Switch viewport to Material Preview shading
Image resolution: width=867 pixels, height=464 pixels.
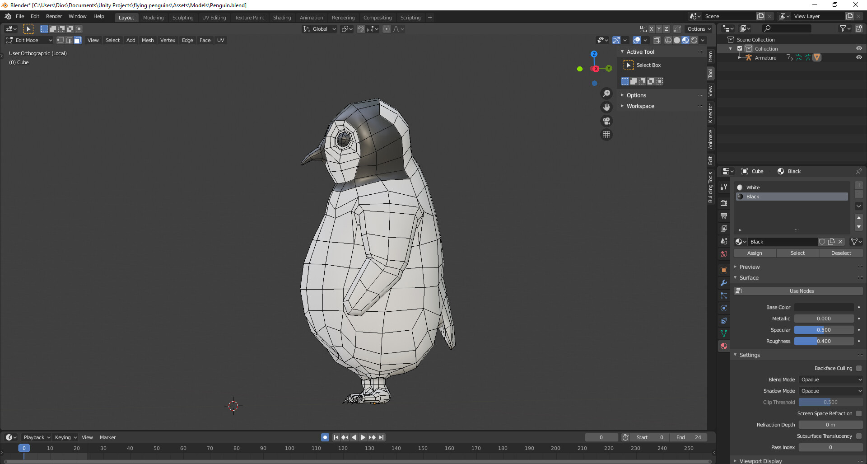tap(686, 40)
